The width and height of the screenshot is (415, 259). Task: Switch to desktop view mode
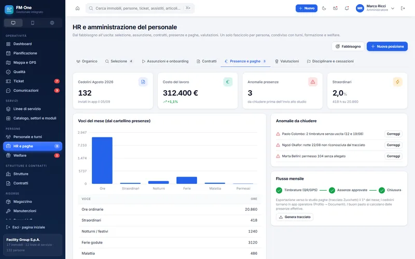[x=13, y=23]
